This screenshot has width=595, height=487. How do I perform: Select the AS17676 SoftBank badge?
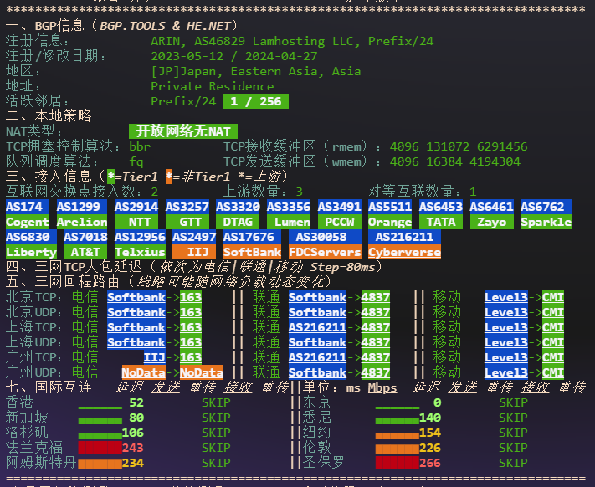click(253, 244)
